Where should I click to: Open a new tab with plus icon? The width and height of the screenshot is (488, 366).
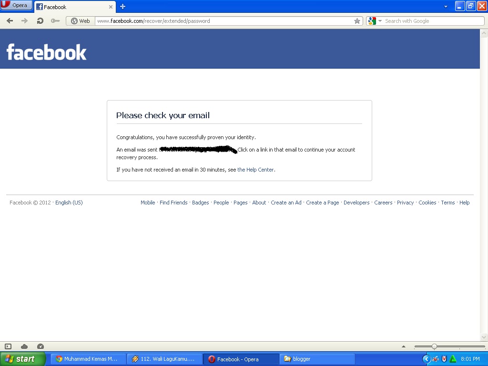click(122, 7)
